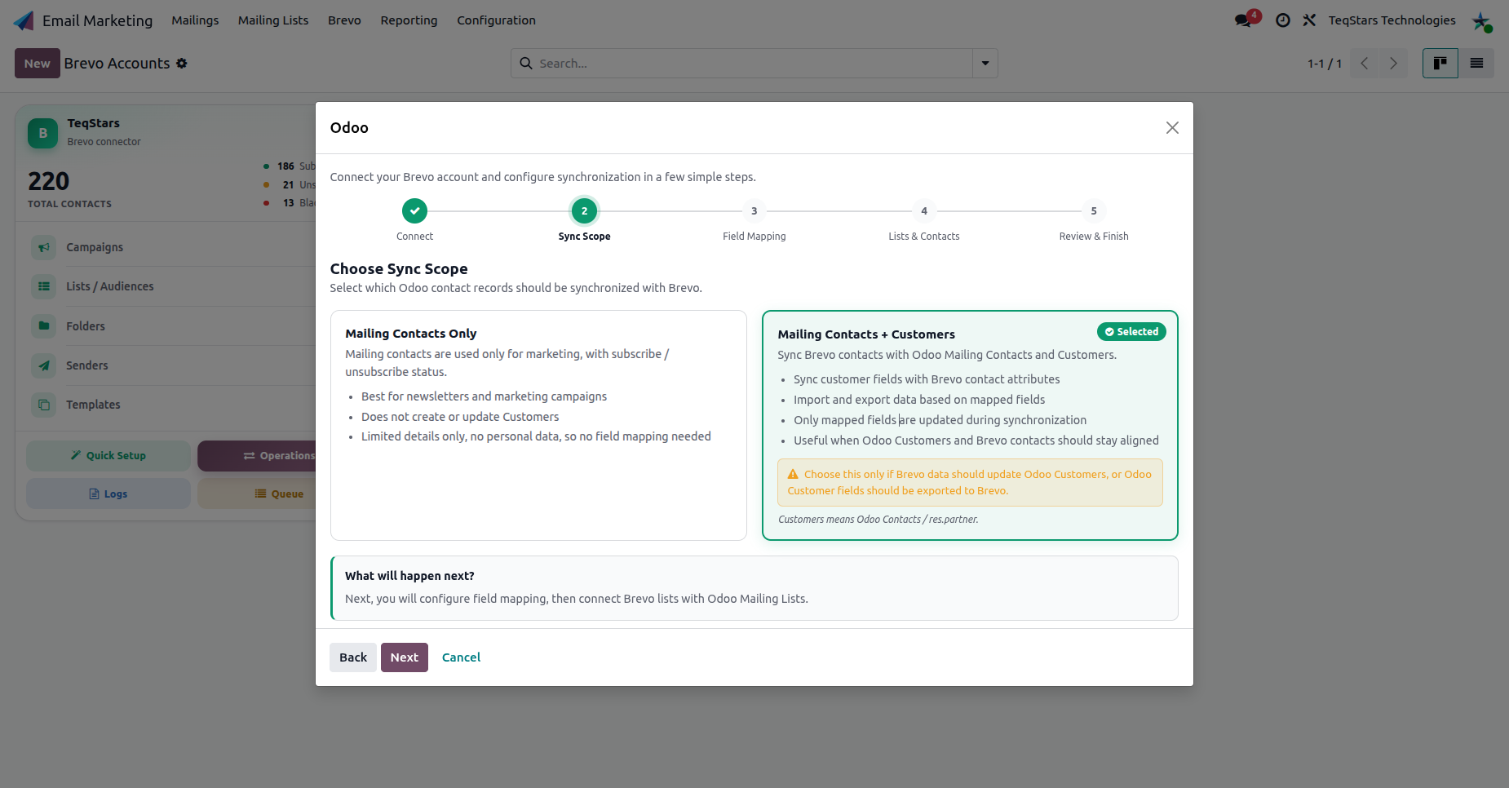Focus the Search input field
This screenshot has width=1509, height=788.
tap(753, 63)
